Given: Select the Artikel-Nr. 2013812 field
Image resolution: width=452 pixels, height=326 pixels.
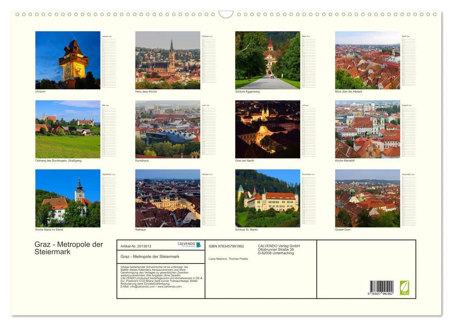Looking at the screenshot, I should coord(136,247).
